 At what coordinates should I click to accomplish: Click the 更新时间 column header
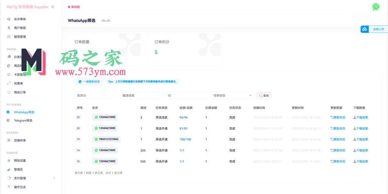(x=298, y=108)
